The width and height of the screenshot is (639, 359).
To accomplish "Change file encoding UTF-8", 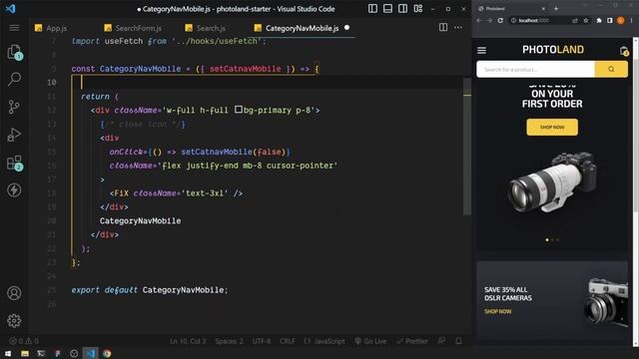I will [262, 341].
